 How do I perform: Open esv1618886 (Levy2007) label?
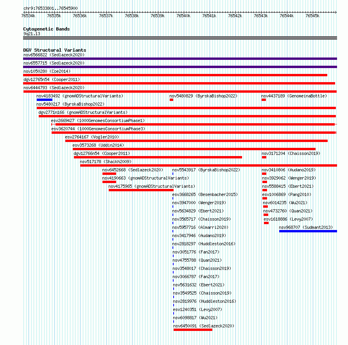[x=288, y=219]
